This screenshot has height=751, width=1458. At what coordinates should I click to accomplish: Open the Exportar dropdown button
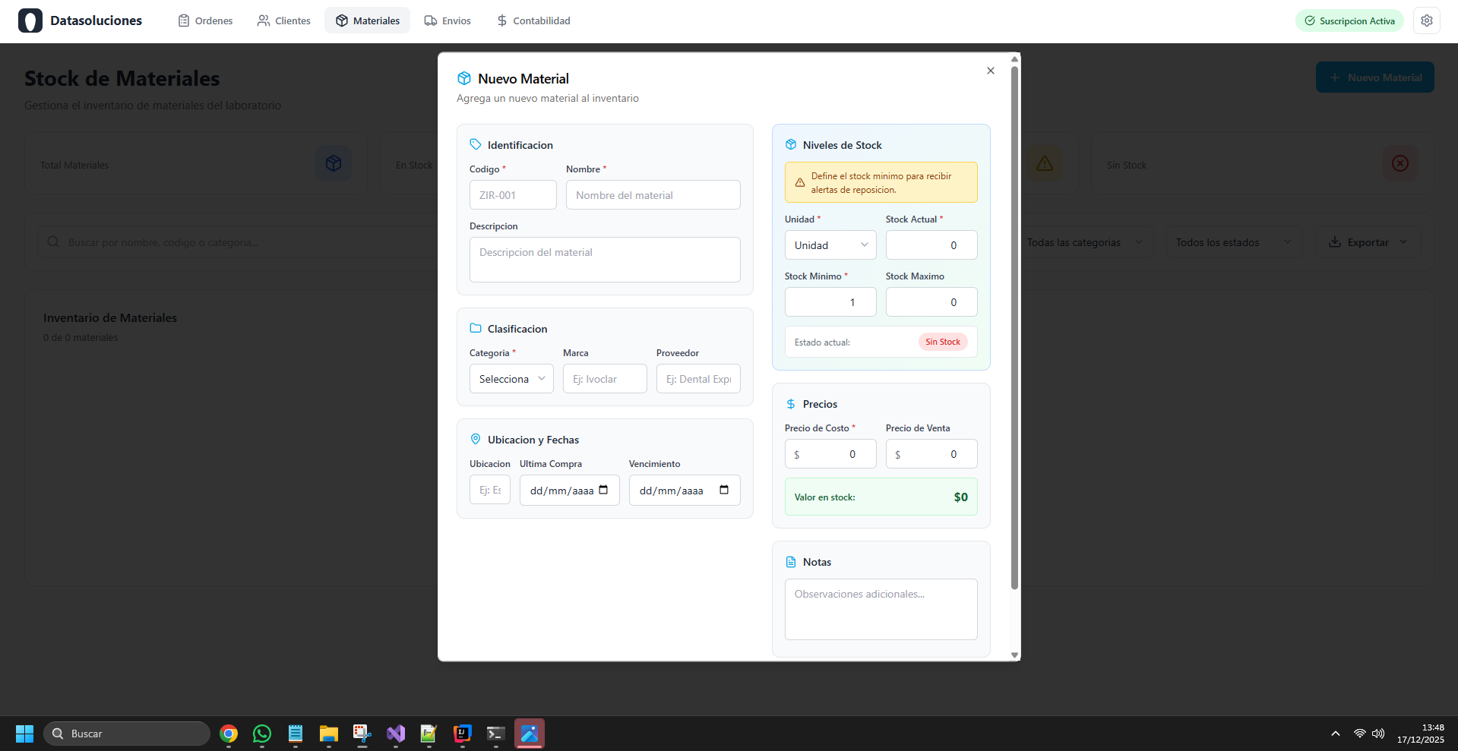(1368, 242)
